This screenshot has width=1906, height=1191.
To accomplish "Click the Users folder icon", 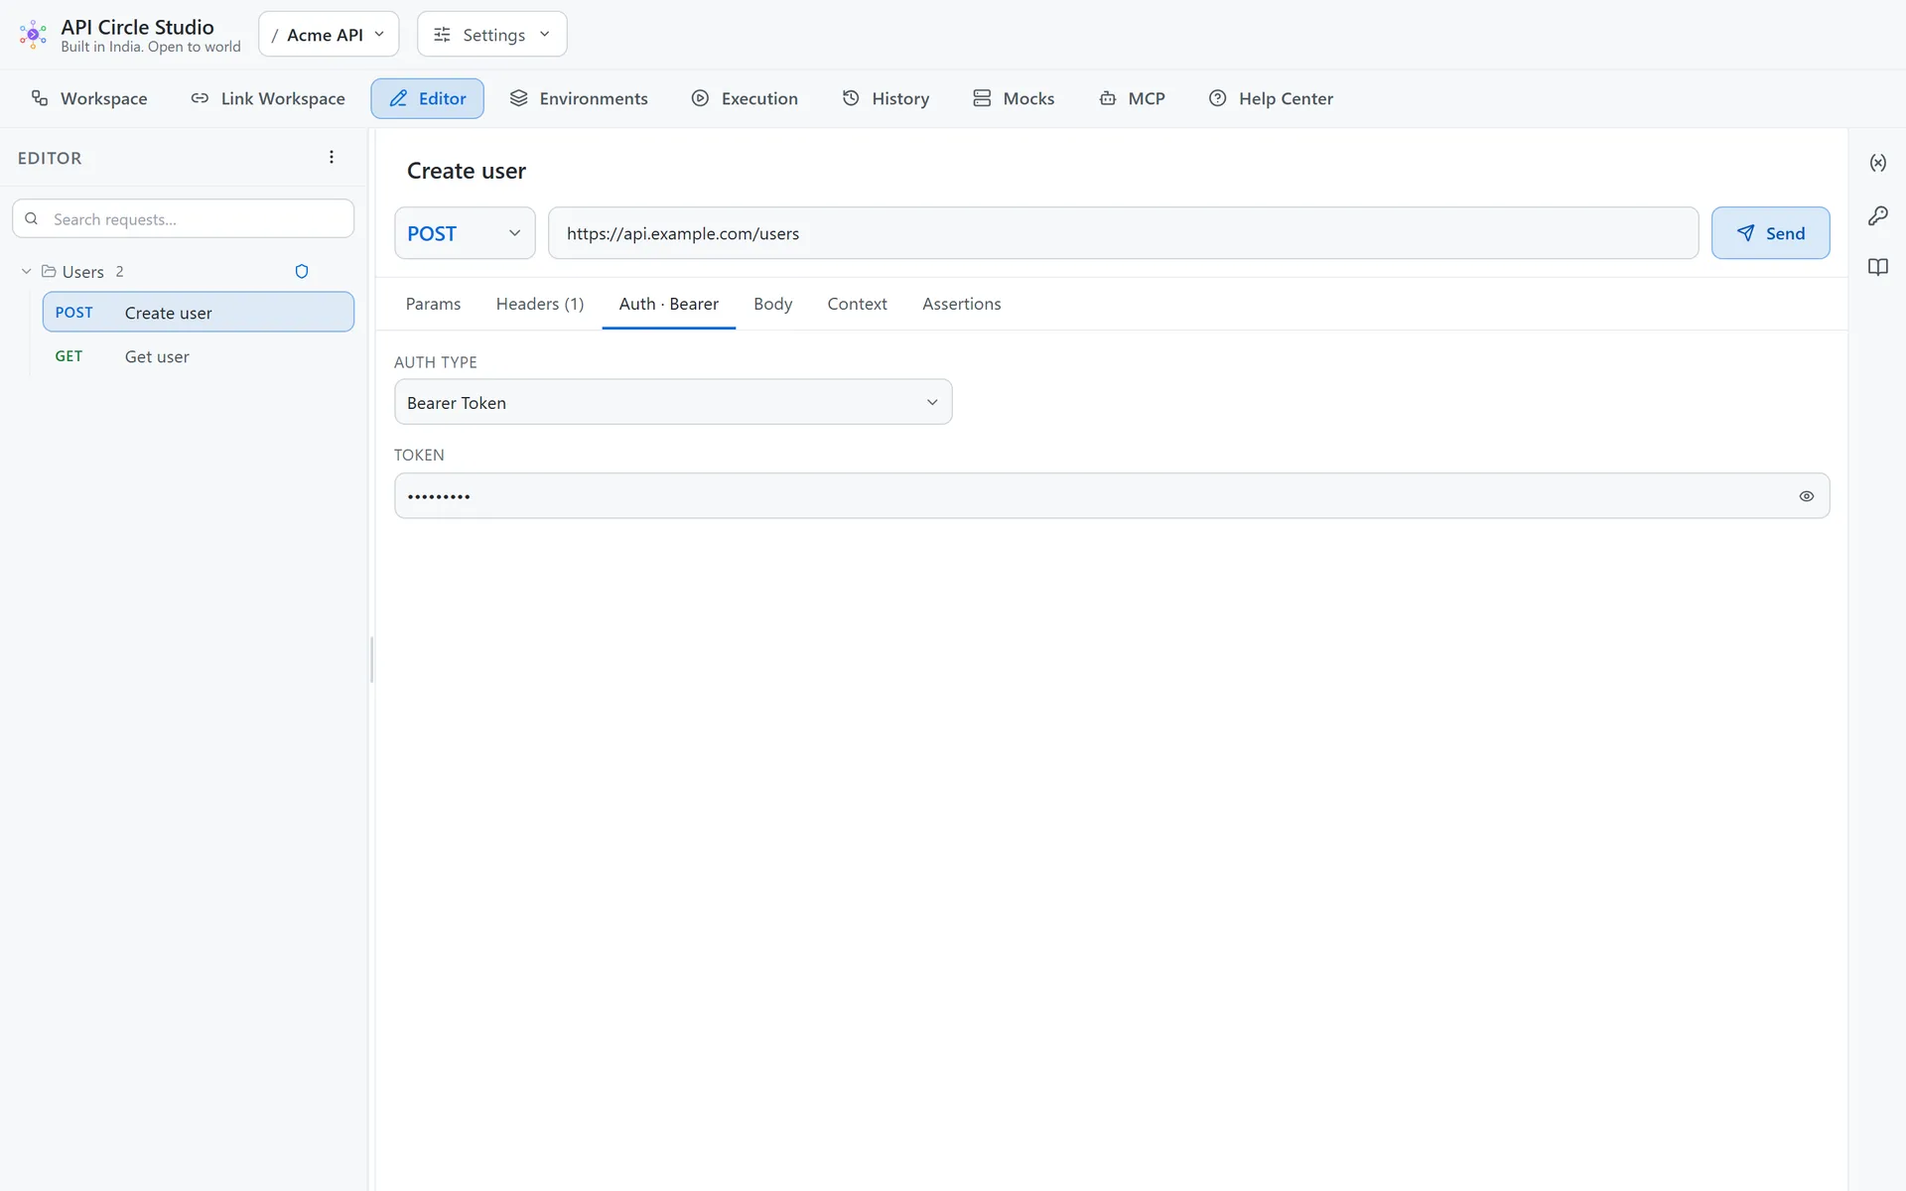I will (48, 271).
